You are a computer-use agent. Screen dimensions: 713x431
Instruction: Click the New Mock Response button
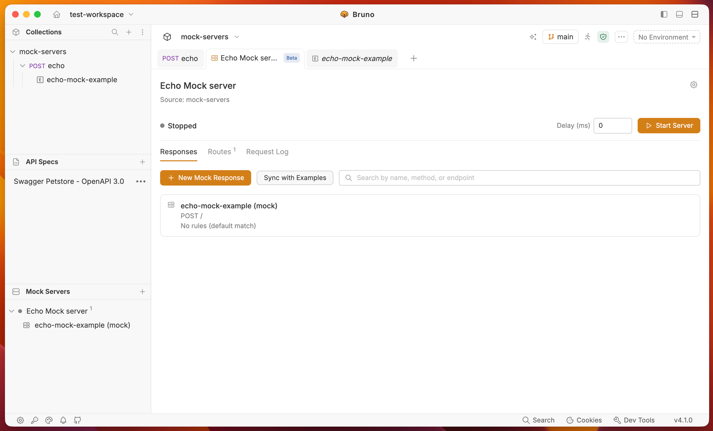point(205,178)
